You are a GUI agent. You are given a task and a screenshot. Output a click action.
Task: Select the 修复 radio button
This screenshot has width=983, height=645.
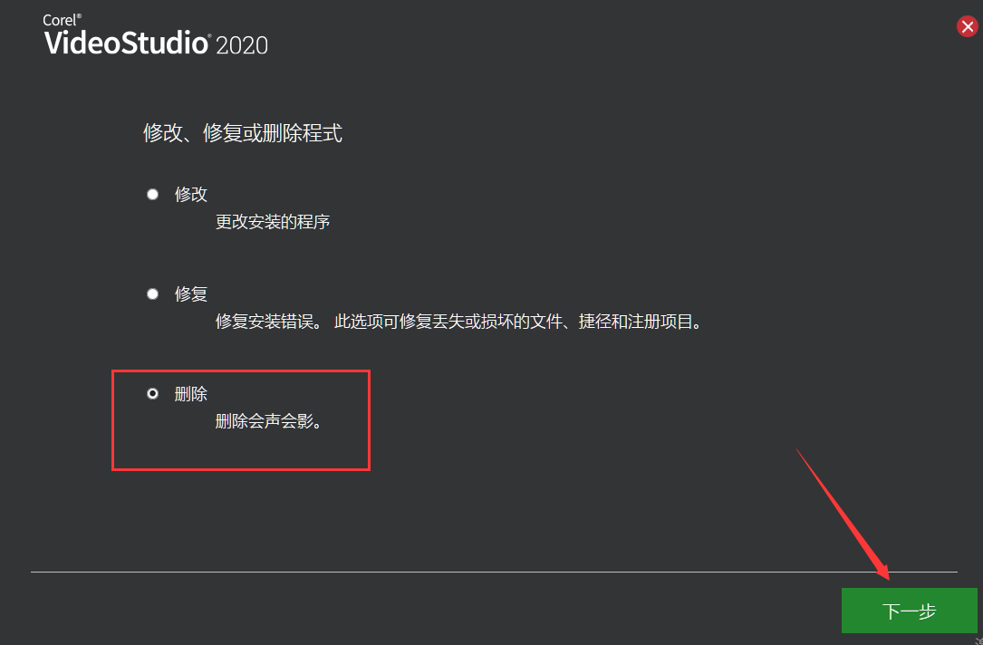pyautogui.click(x=152, y=294)
